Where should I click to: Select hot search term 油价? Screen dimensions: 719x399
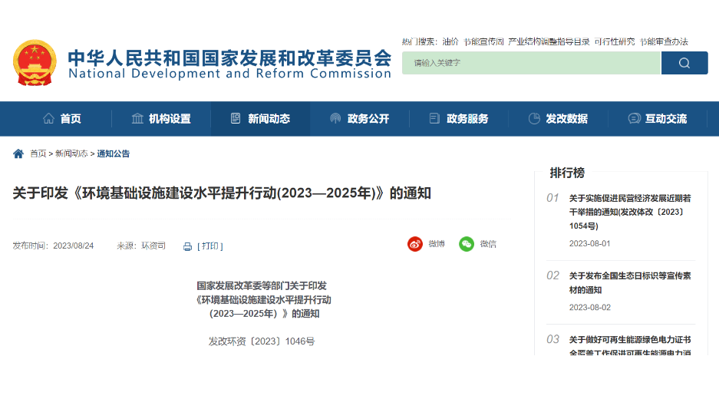point(450,41)
